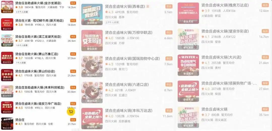Open the thumbnail of 贤合庄 仓前 listing
The width and height of the screenshot is (272, 131).
pos(7,123)
